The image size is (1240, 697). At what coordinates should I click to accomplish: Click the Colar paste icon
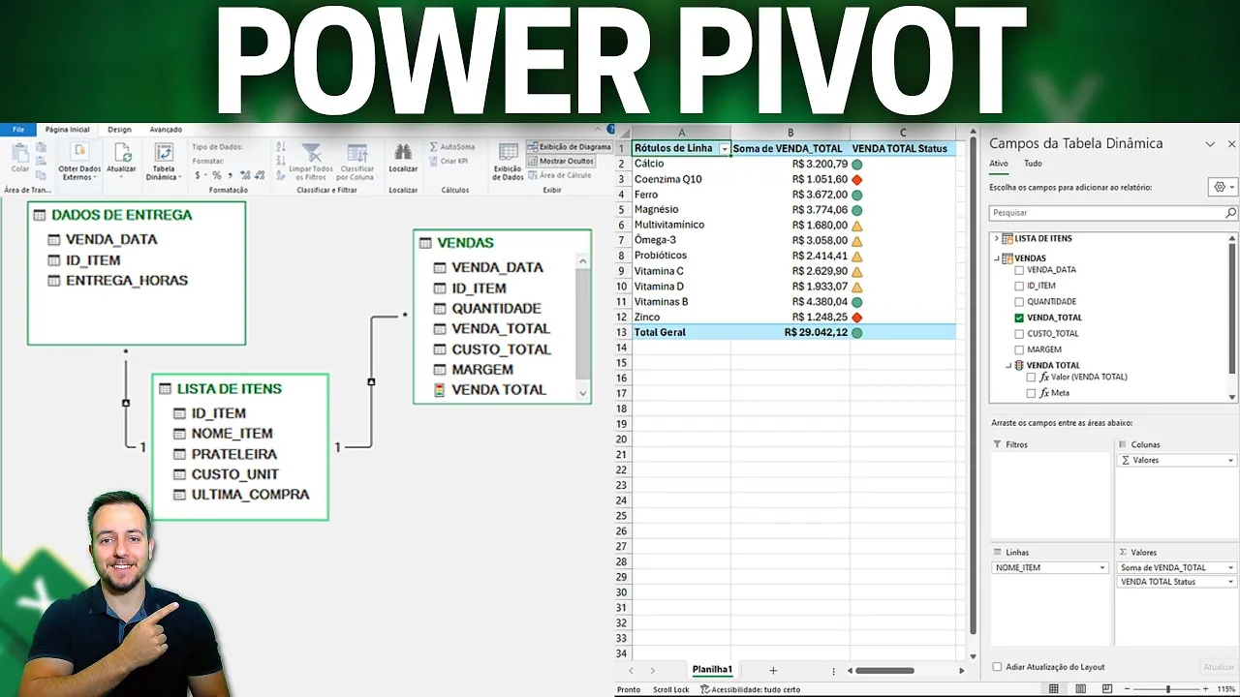tap(19, 153)
